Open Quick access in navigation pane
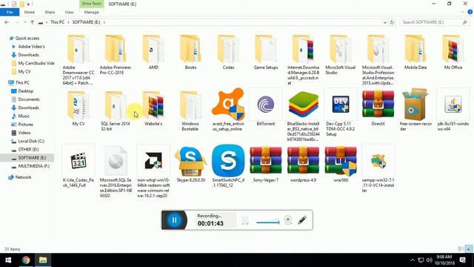 coord(27,38)
